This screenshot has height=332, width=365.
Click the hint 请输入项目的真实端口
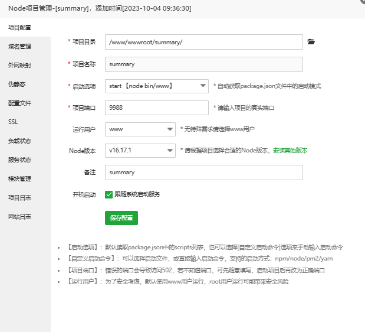pos(244,108)
